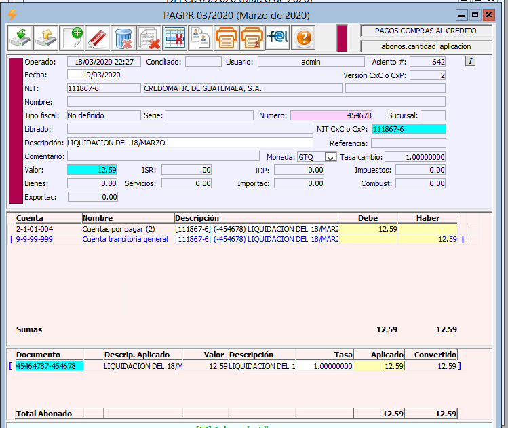Image resolution: width=508 pixels, height=428 pixels.
Task: Open help with the orange question mark icon
Action: pyautogui.click(x=303, y=37)
